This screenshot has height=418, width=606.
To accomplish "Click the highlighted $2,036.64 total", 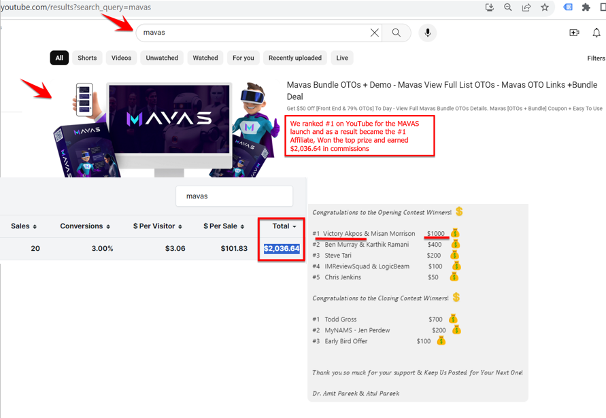I will (x=282, y=248).
